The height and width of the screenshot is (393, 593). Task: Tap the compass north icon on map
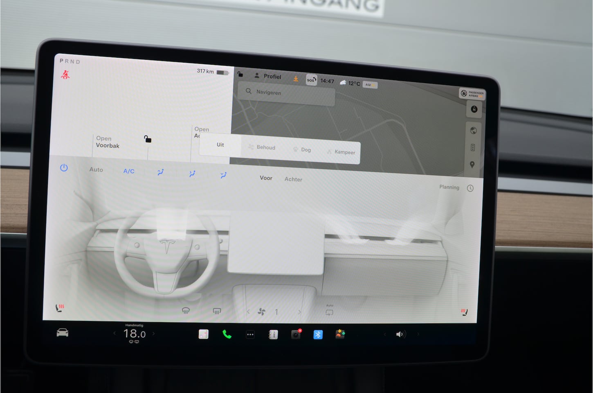[474, 109]
